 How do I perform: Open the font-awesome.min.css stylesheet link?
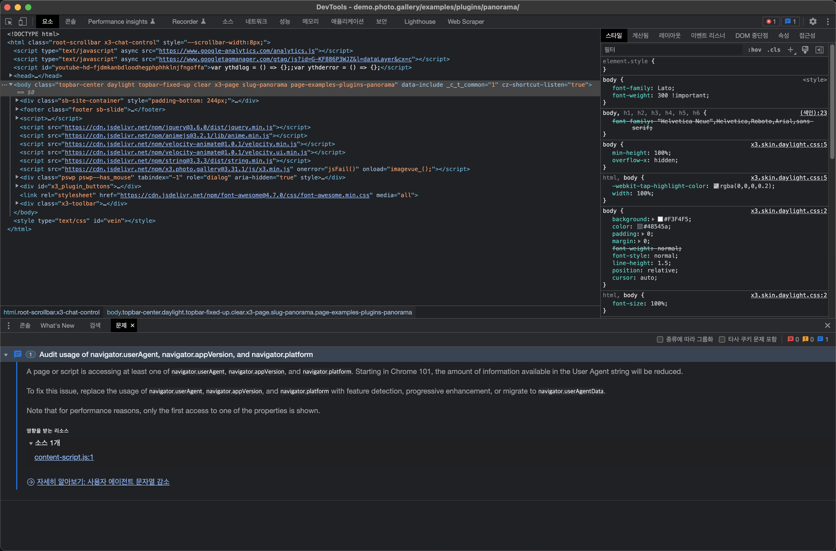point(245,195)
